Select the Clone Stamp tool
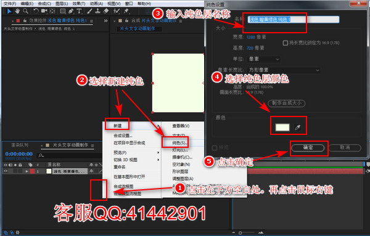 click(x=97, y=11)
